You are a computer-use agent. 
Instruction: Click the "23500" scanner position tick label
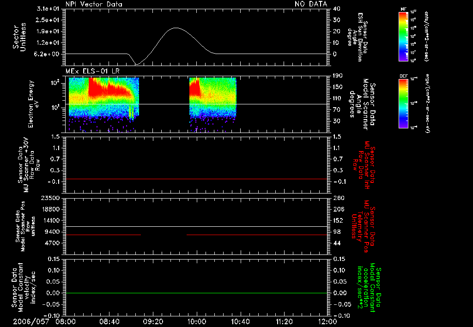coord(50,198)
